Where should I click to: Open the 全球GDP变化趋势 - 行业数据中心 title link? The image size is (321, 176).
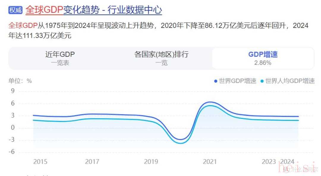pyautogui.click(x=94, y=10)
